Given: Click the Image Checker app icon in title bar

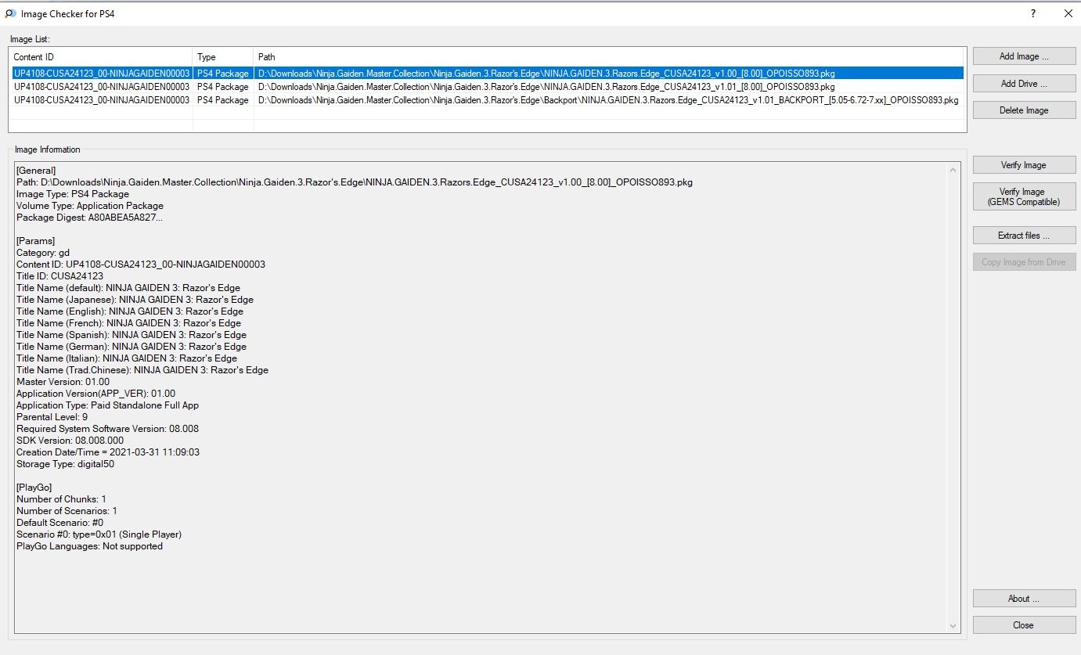Looking at the screenshot, I should coord(9,13).
